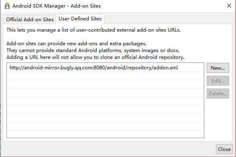The height and width of the screenshot is (157, 236).
Task: Select the User Defined Sites tab
Action: click(x=80, y=19)
